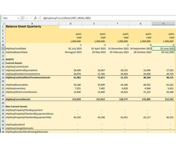Click the xlqhbsqReportDate label cell

tap(32, 52)
